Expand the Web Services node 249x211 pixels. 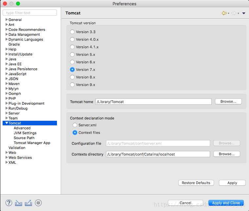pos(7,158)
